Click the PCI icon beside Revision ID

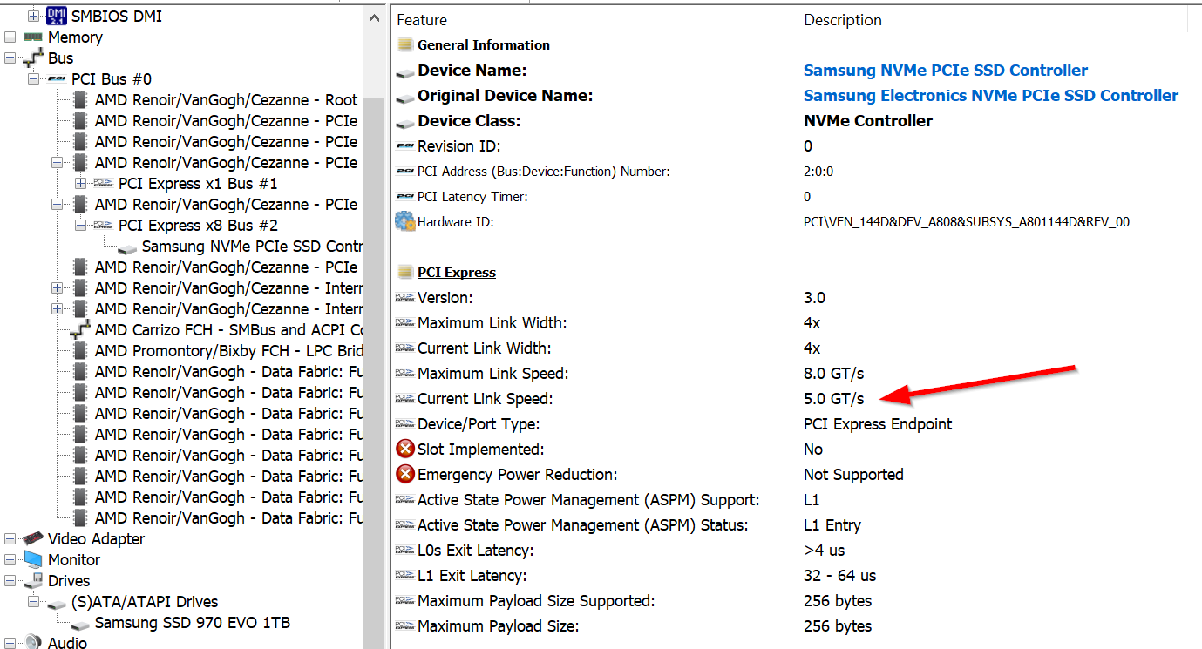click(404, 146)
